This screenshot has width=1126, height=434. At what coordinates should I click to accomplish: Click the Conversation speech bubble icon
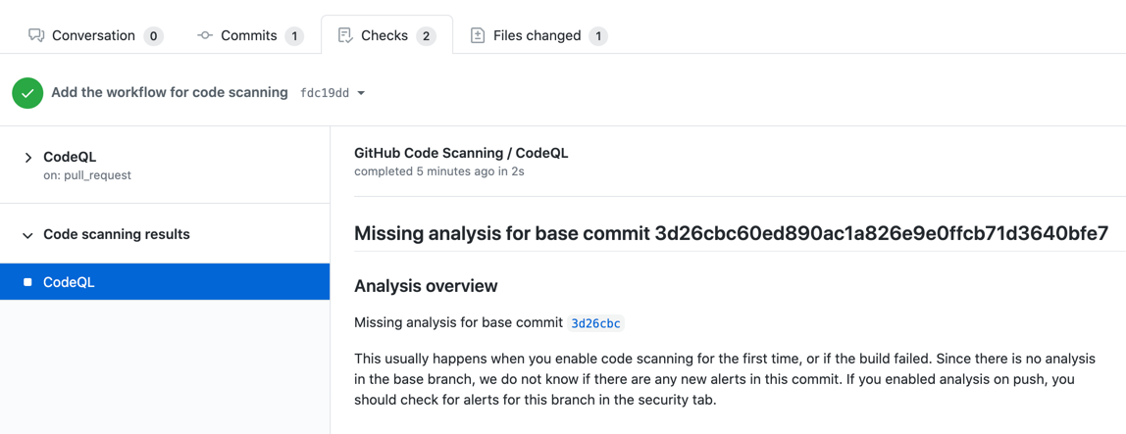(36, 35)
